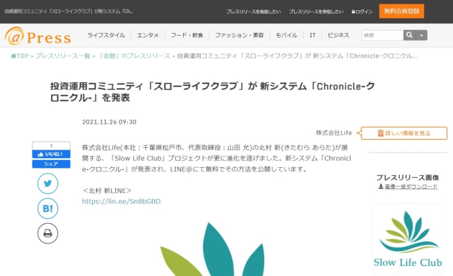This screenshot has width=453, height=276.
Task: Share on Twitter via bird icon
Action: point(48,184)
